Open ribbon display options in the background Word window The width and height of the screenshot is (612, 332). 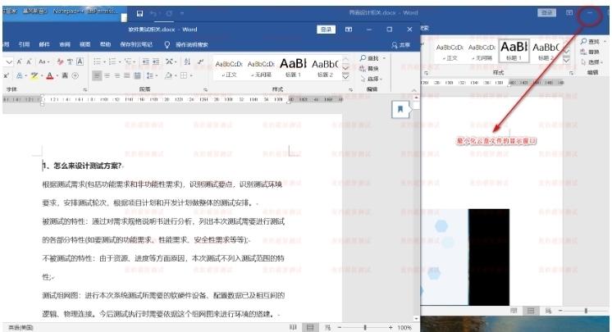pyautogui.click(x=569, y=13)
